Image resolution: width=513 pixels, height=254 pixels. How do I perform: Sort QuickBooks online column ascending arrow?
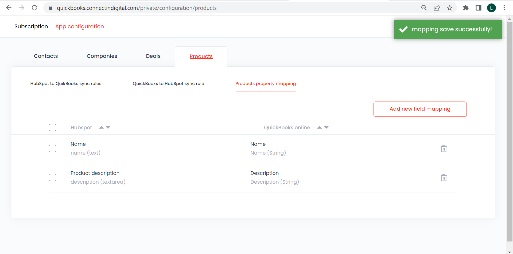pyautogui.click(x=319, y=127)
